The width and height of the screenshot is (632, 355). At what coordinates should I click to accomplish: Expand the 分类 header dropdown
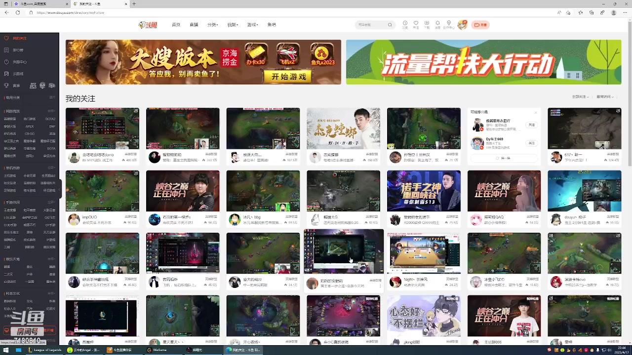click(x=213, y=25)
